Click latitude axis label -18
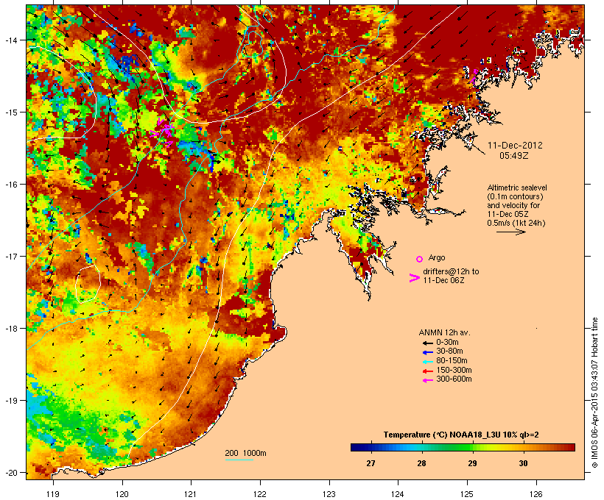 coord(12,329)
